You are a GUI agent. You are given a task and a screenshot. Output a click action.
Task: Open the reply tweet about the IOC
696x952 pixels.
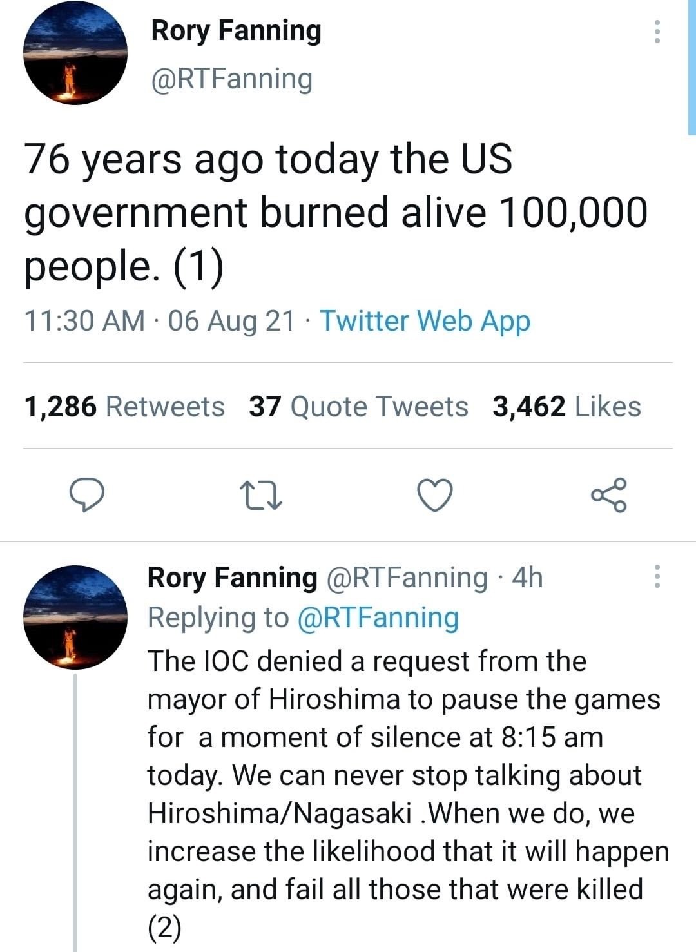click(406, 773)
